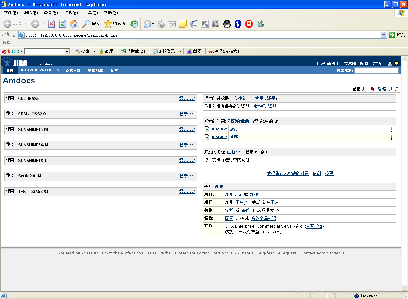
Task: Show projects in category Settle2.0_M
Action: 187,176
